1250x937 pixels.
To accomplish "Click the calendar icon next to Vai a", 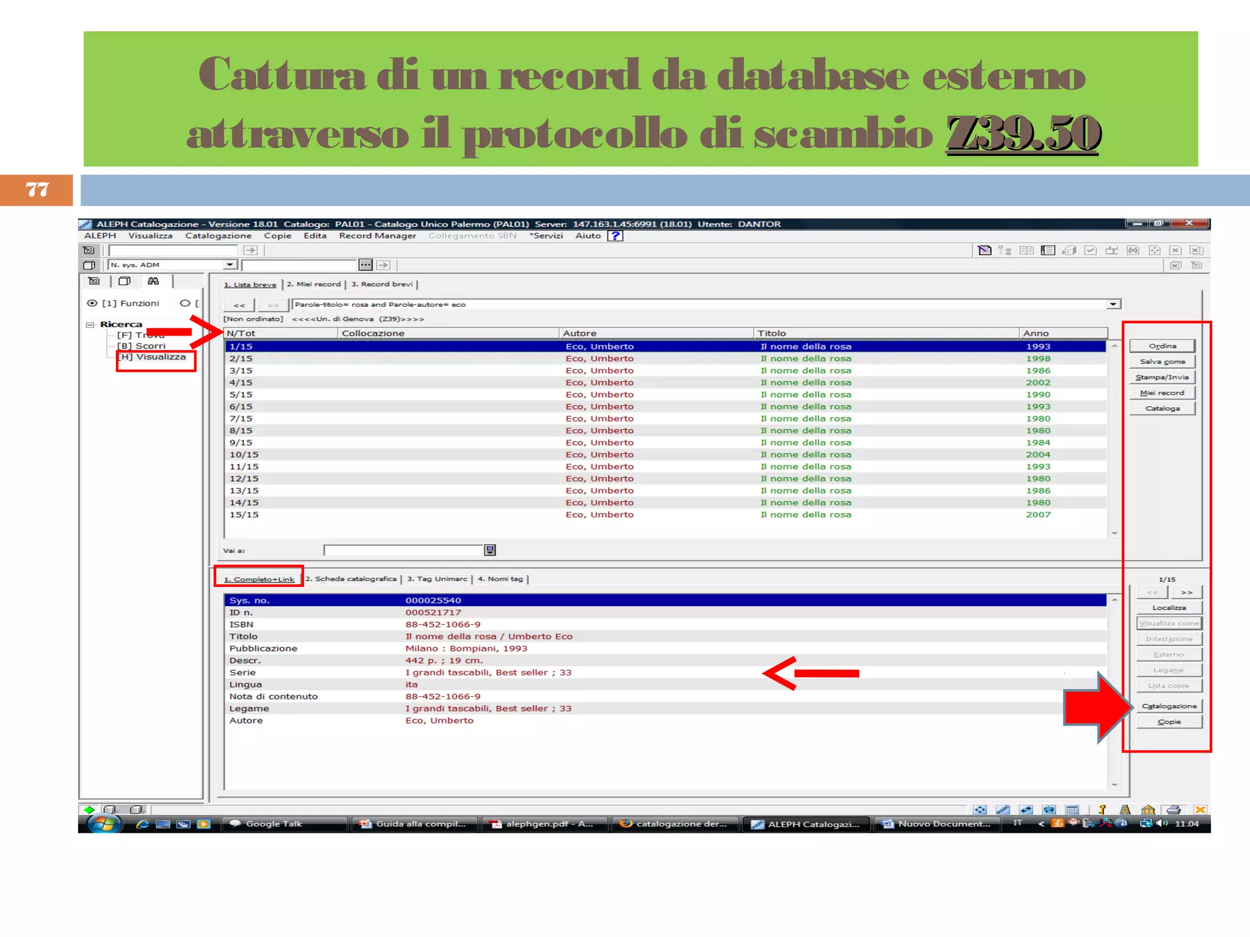I will pos(490,550).
